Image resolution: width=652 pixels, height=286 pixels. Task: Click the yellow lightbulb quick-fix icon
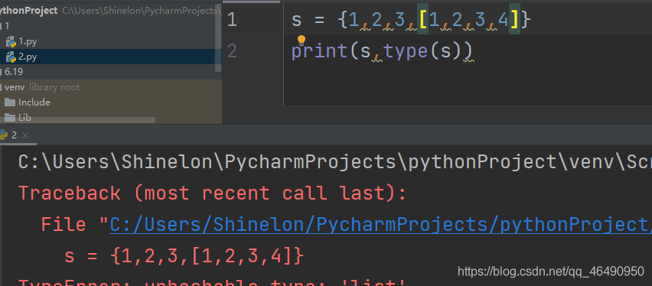[302, 41]
